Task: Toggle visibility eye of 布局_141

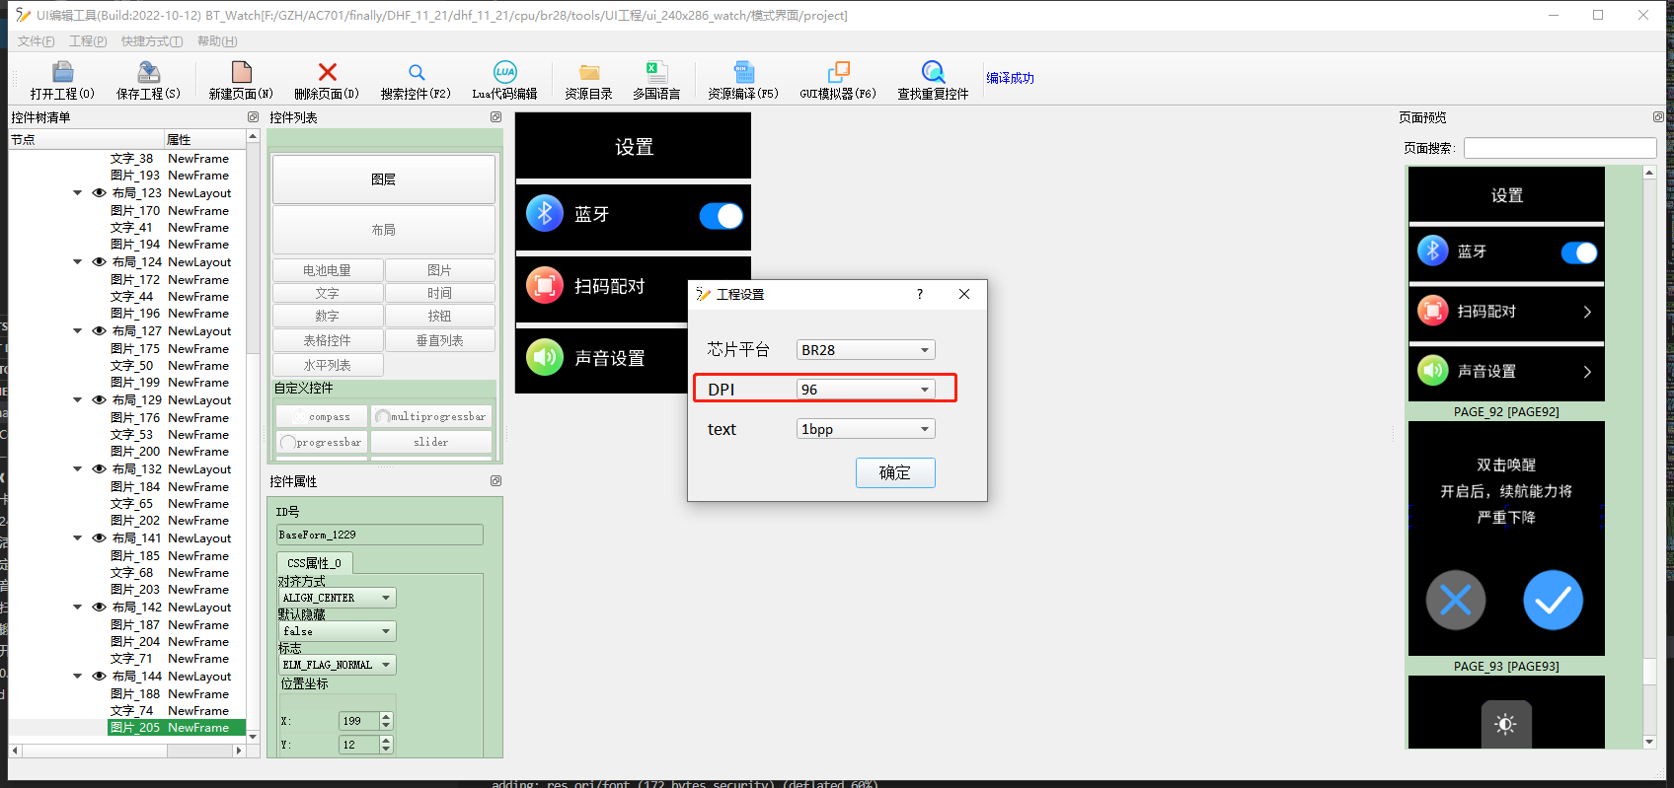Action: coord(99,538)
